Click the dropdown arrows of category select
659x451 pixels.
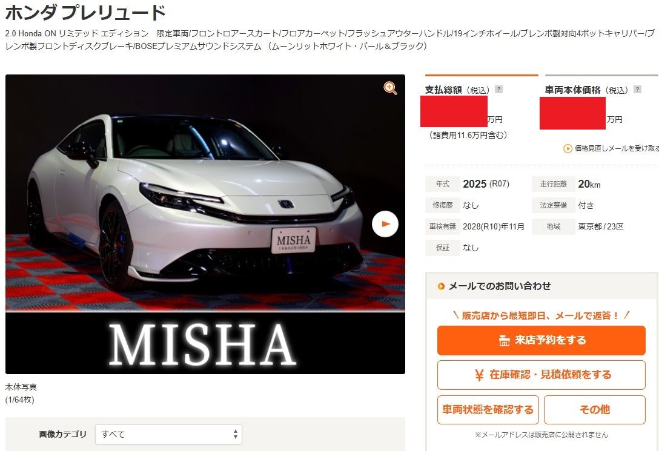(x=236, y=434)
